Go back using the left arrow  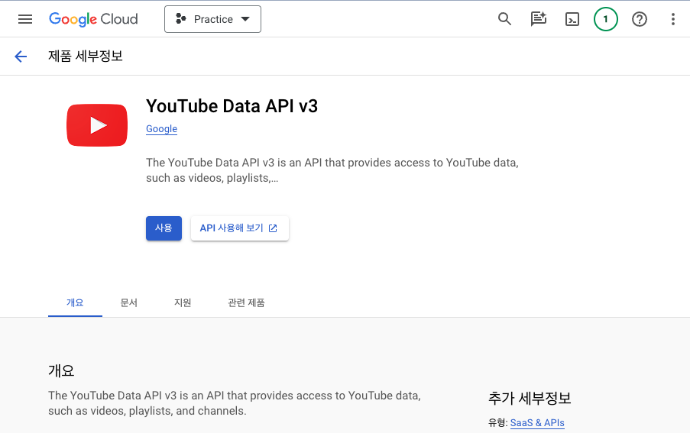[21, 57]
